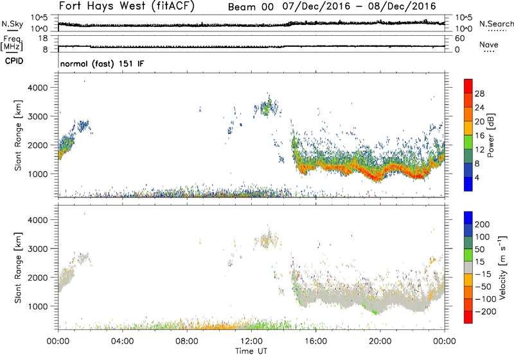Click the '20:00' time axis tick label
The height and width of the screenshot is (355, 514).
(x=380, y=342)
